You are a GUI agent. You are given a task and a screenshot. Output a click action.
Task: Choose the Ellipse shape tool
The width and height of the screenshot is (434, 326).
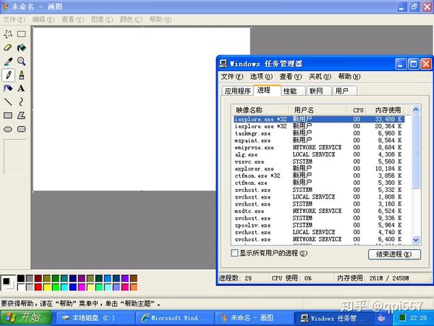8,129
